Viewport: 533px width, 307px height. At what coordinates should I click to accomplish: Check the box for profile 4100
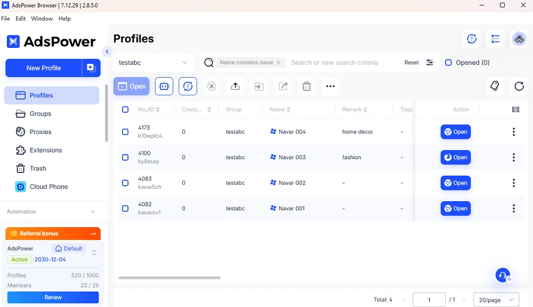point(125,157)
